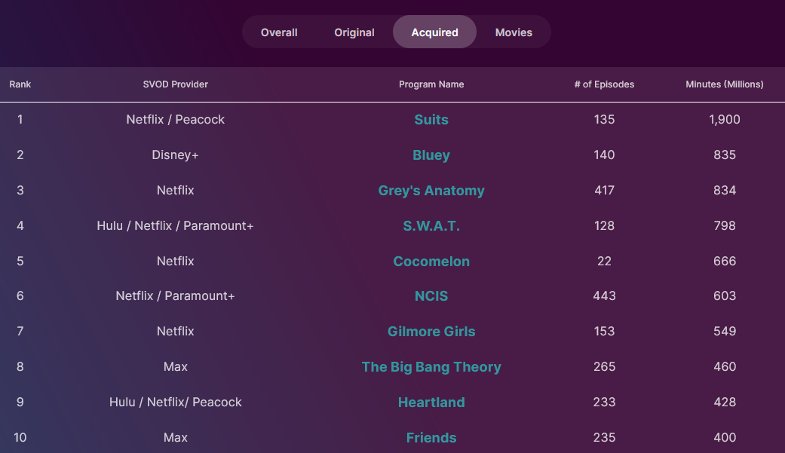Open The Big Bang Theory link

[431, 367]
